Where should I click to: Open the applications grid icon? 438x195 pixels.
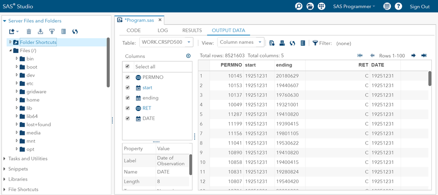click(321, 7)
